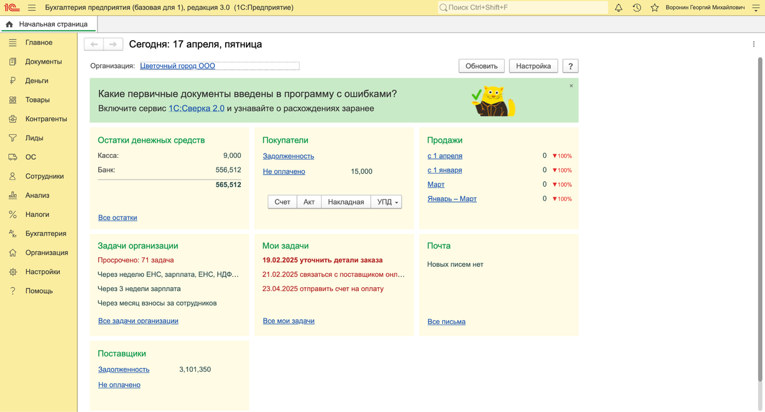
Task: Open history clock icon
Action: [x=637, y=8]
